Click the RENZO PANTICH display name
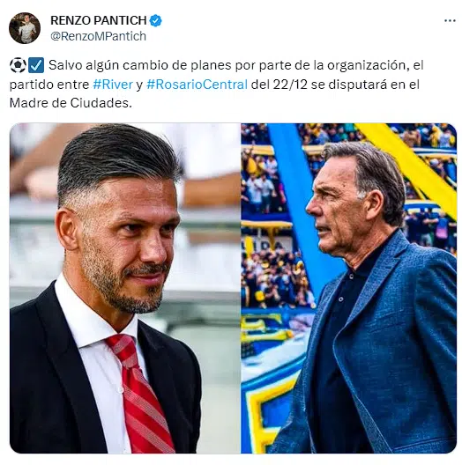The height and width of the screenshot is (465, 462). pos(99,20)
